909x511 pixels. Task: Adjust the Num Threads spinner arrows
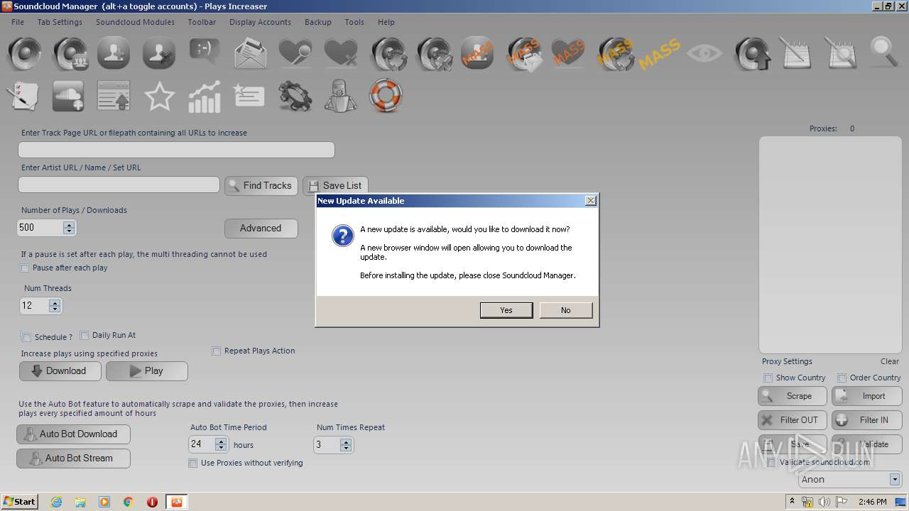click(x=55, y=306)
